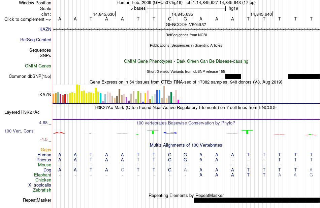Open the 100 Vert. Cons track label

coord(19,131)
